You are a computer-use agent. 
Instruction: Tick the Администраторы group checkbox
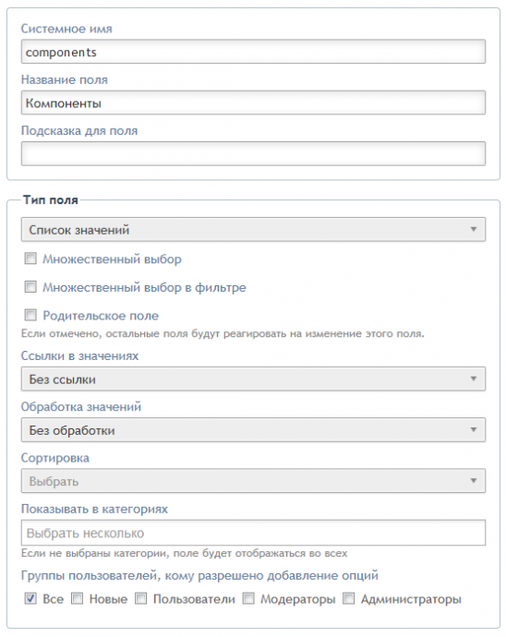pyautogui.click(x=349, y=598)
